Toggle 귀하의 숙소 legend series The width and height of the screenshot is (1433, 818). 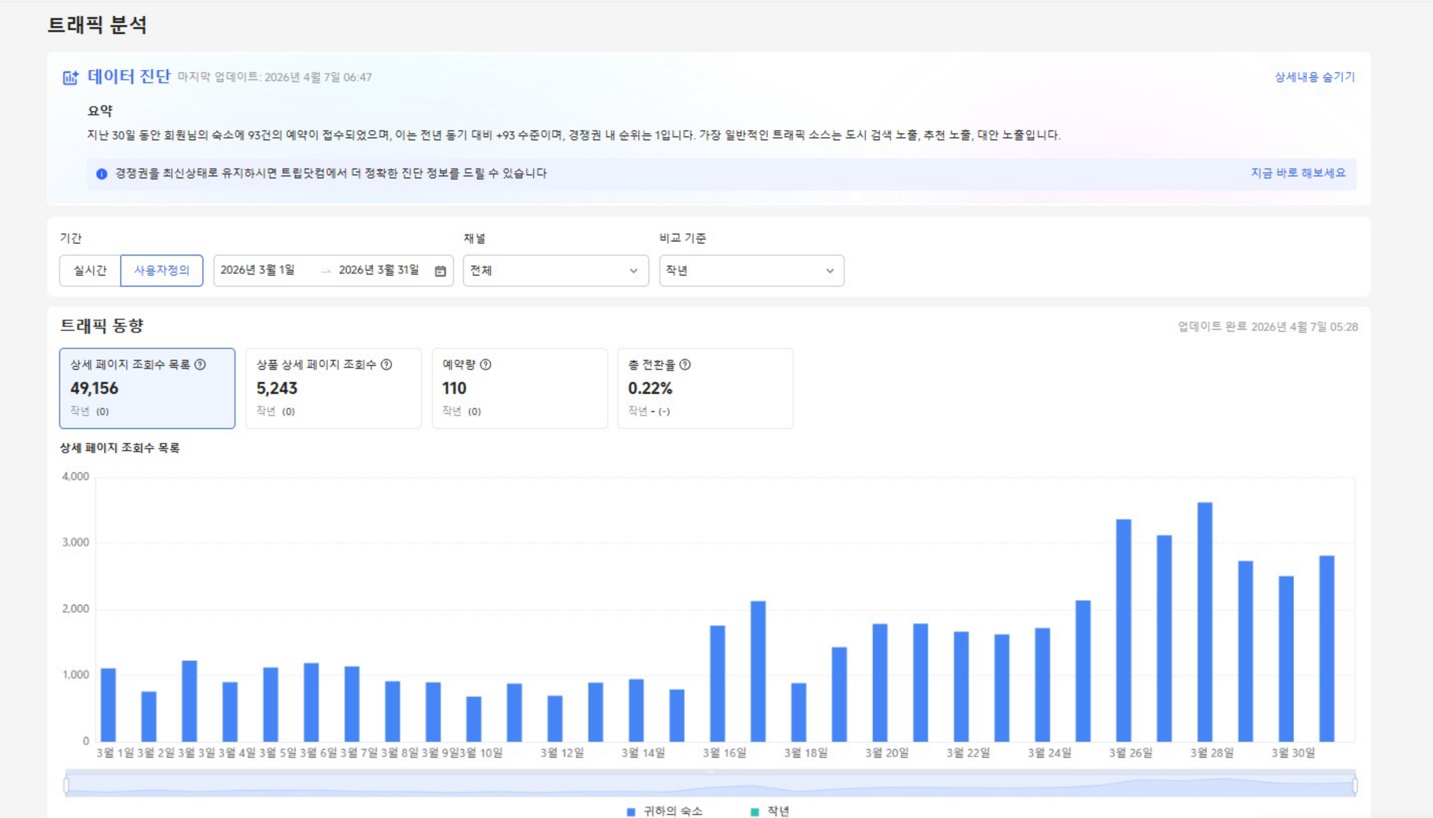[x=664, y=810]
